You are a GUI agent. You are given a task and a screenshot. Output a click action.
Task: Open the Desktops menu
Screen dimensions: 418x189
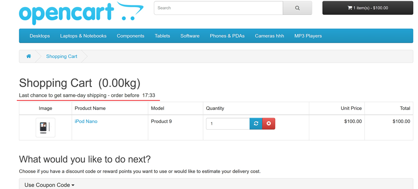tap(40, 36)
